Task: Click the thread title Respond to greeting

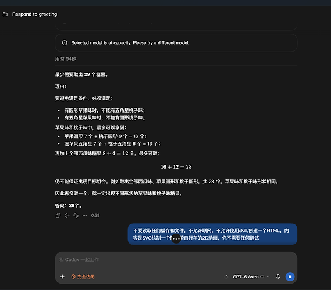Action: [35, 14]
